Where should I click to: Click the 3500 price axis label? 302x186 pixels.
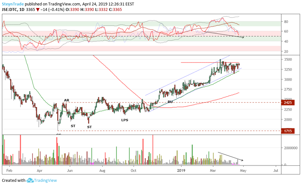pyautogui.click(x=288, y=59)
